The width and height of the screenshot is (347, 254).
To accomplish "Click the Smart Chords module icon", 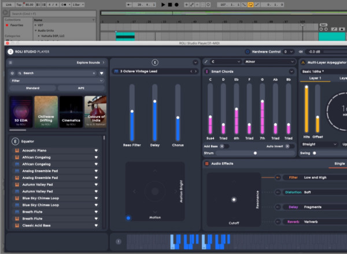I will (x=206, y=72).
